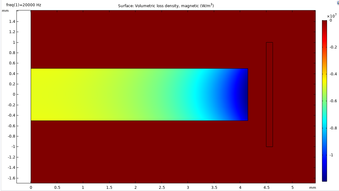The width and height of the screenshot is (339, 191).
Task: Select the narrow vertical rectangle domain near 4.5 mm
Action: 269,94
